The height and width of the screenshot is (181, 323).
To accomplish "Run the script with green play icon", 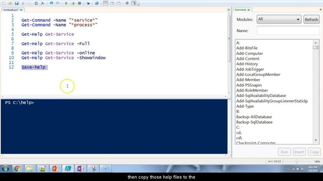I will click(x=66, y=4).
